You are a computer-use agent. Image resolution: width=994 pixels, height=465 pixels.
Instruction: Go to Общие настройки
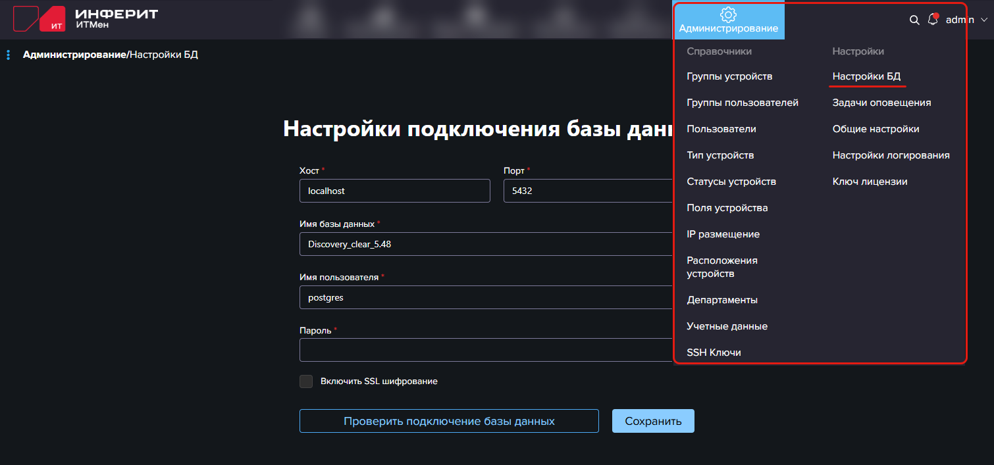tap(876, 129)
